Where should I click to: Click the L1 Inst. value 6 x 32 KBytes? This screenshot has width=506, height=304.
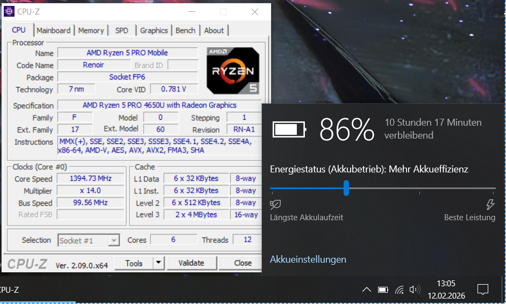coord(196,191)
